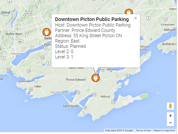Open Street View pegman

coord(170,106)
